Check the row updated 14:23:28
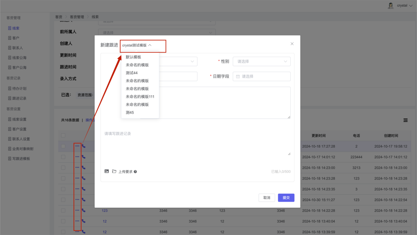The width and height of the screenshot is (417, 235). point(63,178)
